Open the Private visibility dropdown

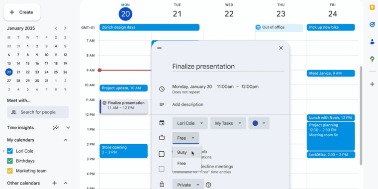189,185
